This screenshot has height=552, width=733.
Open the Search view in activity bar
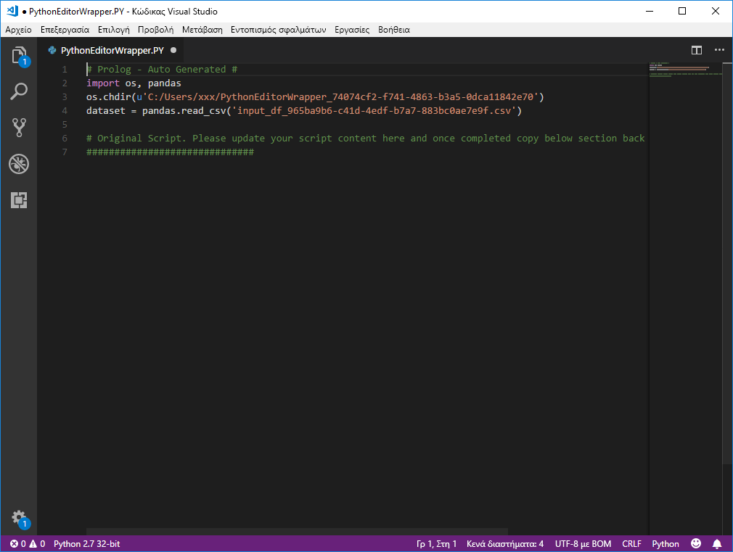(x=19, y=91)
